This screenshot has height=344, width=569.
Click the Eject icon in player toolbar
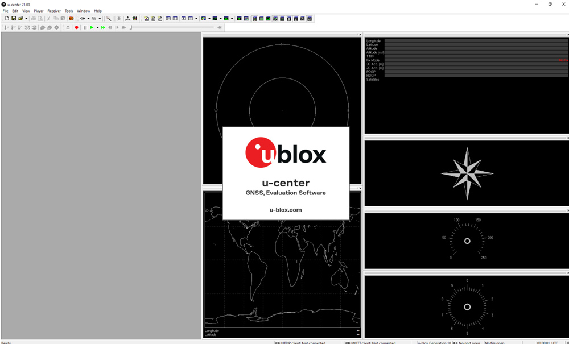pyautogui.click(x=68, y=27)
